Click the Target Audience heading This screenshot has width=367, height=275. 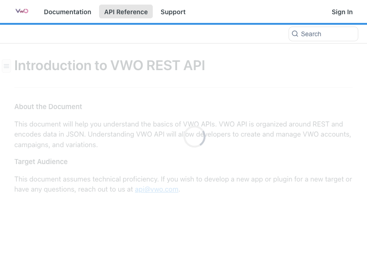click(41, 162)
